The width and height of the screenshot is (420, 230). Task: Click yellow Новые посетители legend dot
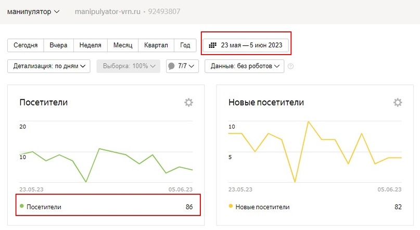tap(231, 206)
